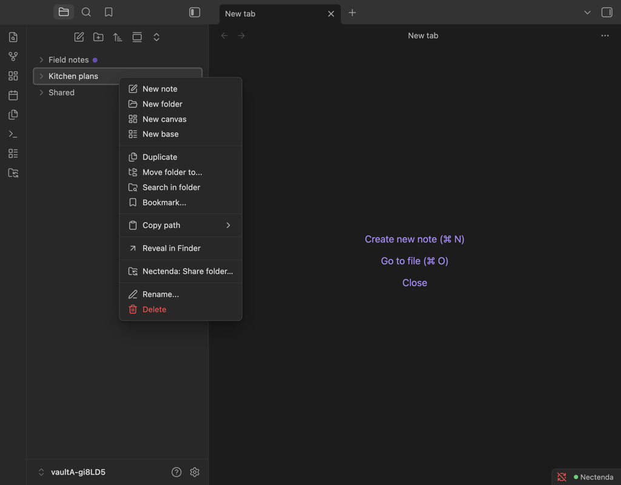This screenshot has height=485, width=621.
Task: Create new canvas from ribbon icon
Action: coord(13,76)
